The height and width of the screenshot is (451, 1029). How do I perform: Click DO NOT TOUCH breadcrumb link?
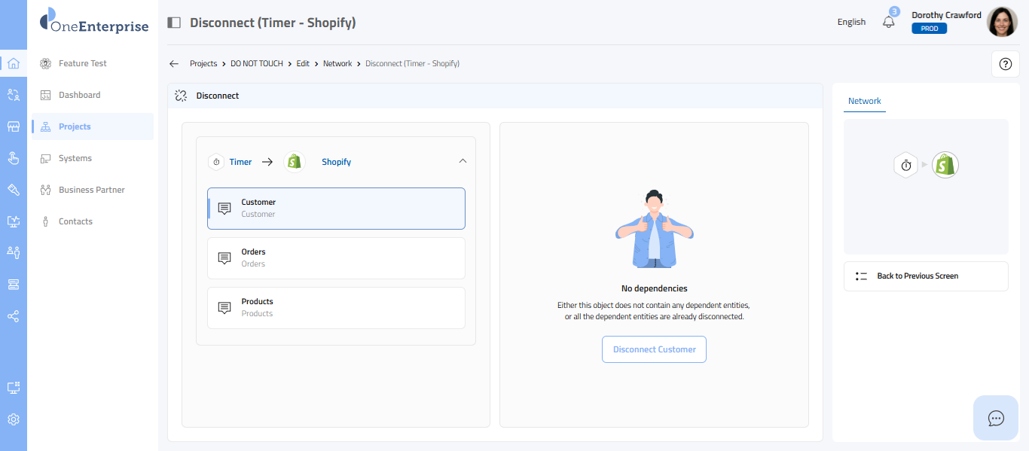click(x=257, y=64)
